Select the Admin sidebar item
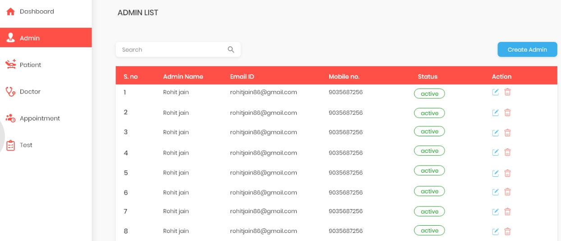This screenshot has height=241, width=561. pyautogui.click(x=30, y=38)
